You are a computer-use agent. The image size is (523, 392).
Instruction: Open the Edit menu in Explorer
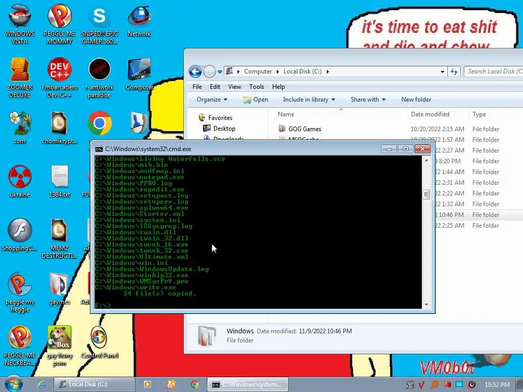pyautogui.click(x=215, y=87)
